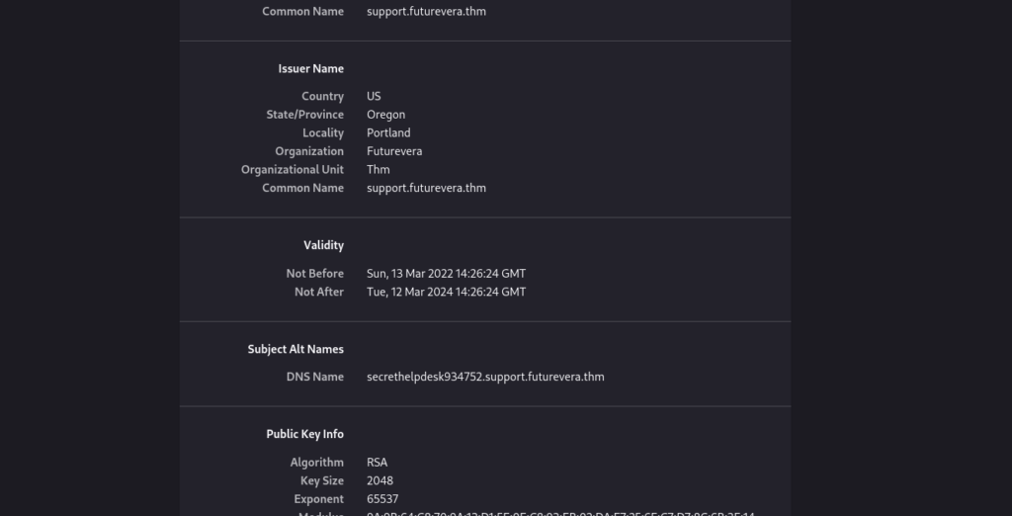
Task: Click the Subject Alt Names heading
Action: point(295,349)
